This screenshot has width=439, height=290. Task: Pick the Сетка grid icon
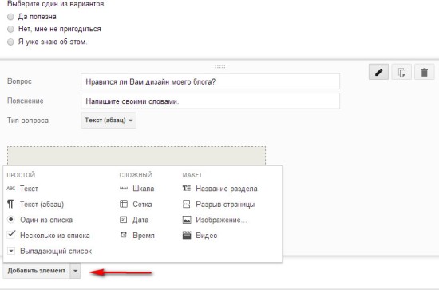[124, 204]
